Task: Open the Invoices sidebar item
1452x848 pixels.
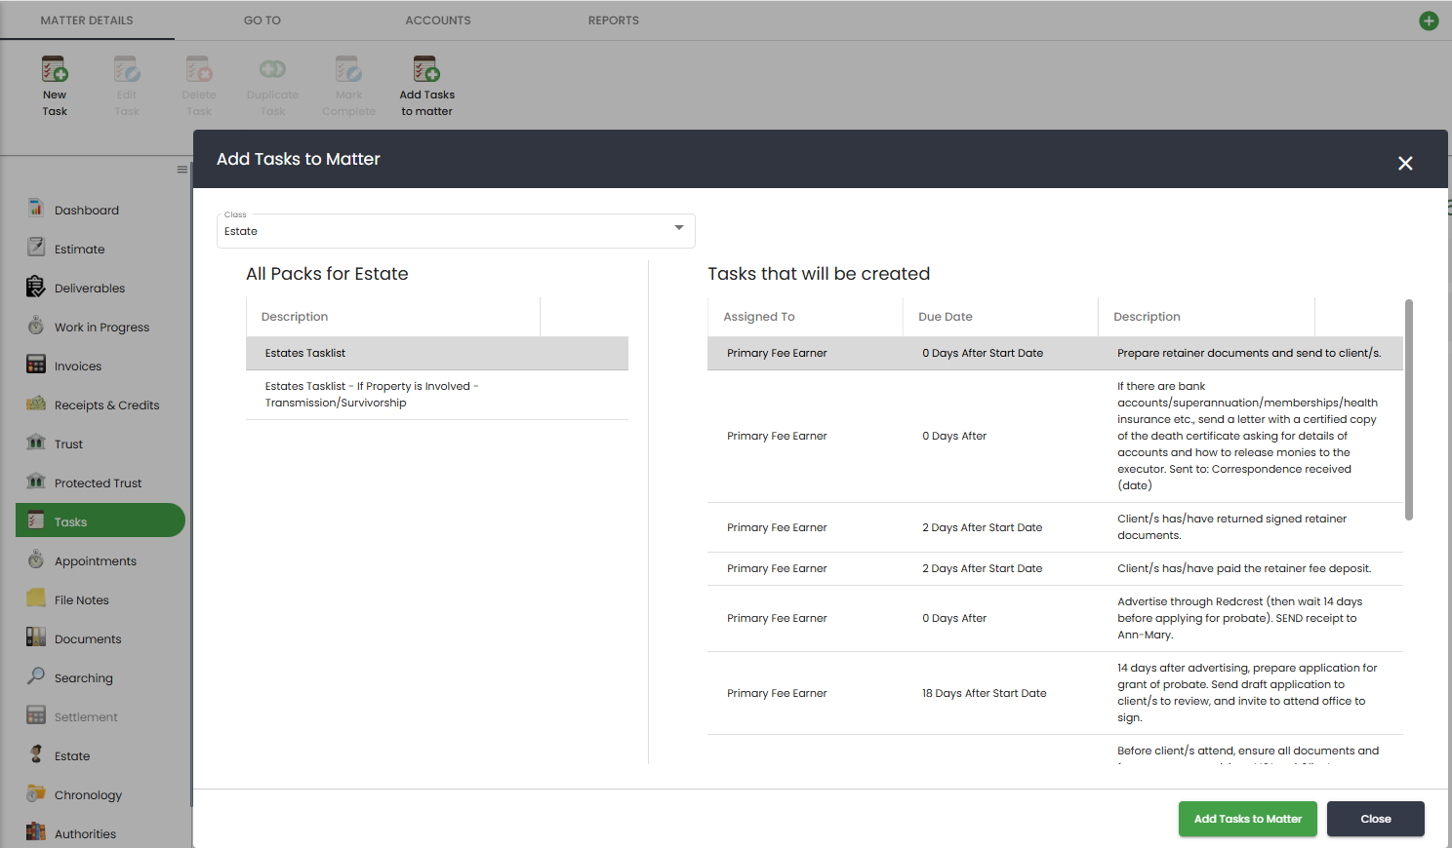Action: (x=77, y=366)
